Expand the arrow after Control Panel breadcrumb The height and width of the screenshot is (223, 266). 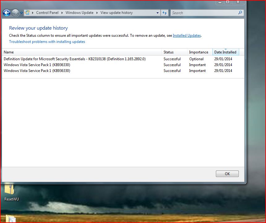(x=62, y=13)
